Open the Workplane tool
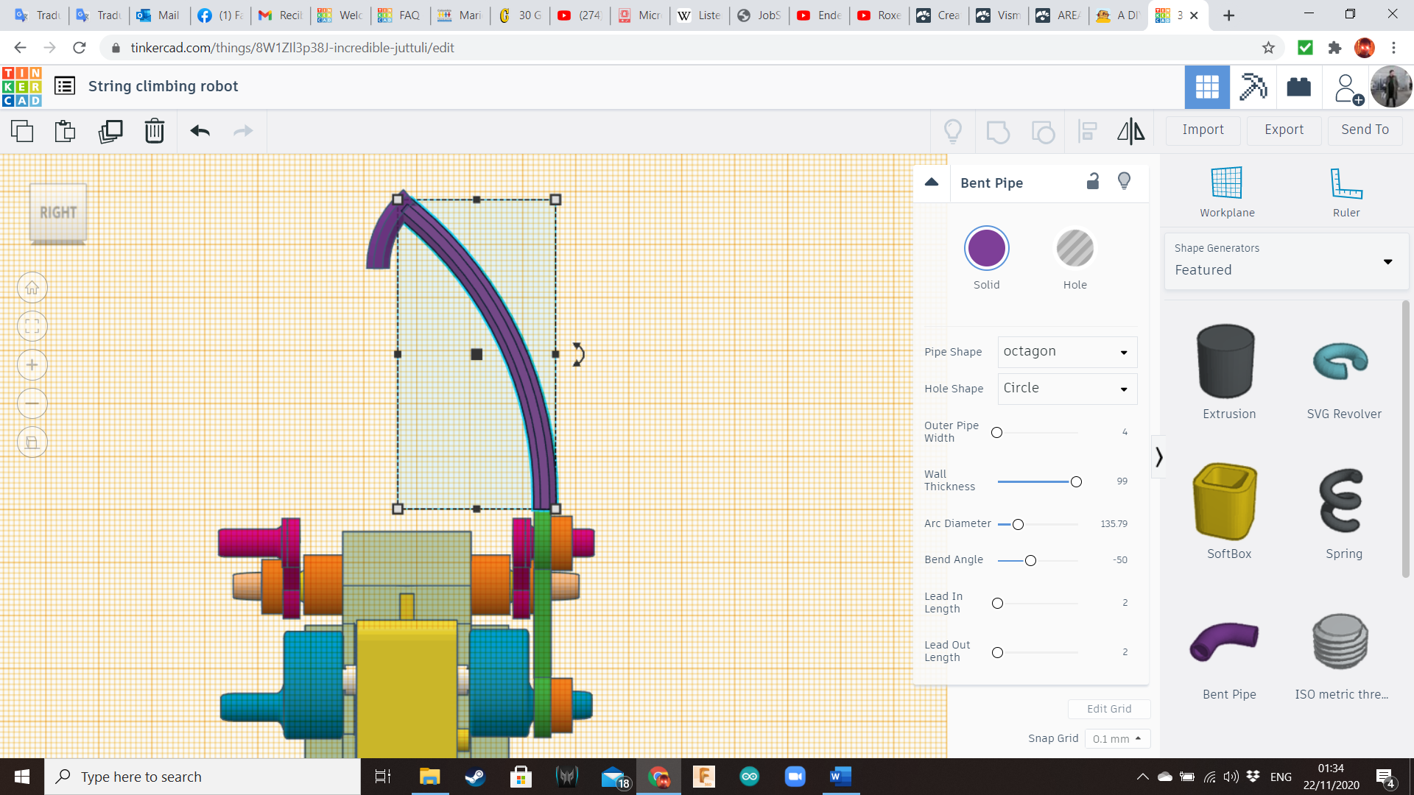 point(1227,192)
